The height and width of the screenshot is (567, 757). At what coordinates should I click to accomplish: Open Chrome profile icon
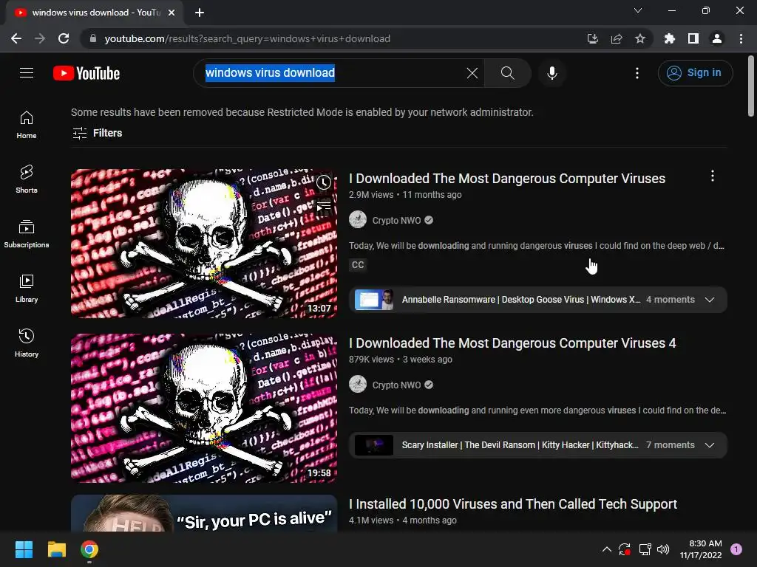pos(717,38)
